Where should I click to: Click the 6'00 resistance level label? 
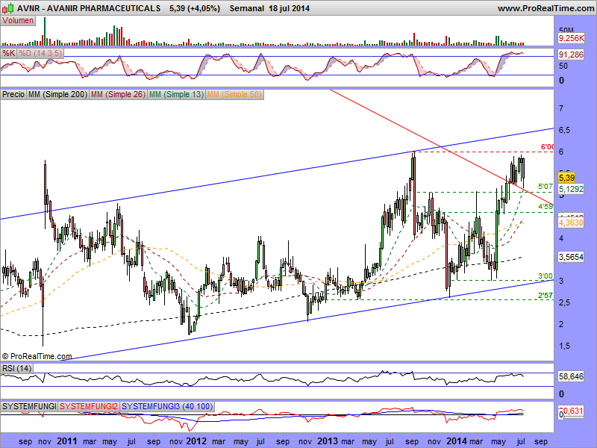(x=547, y=147)
